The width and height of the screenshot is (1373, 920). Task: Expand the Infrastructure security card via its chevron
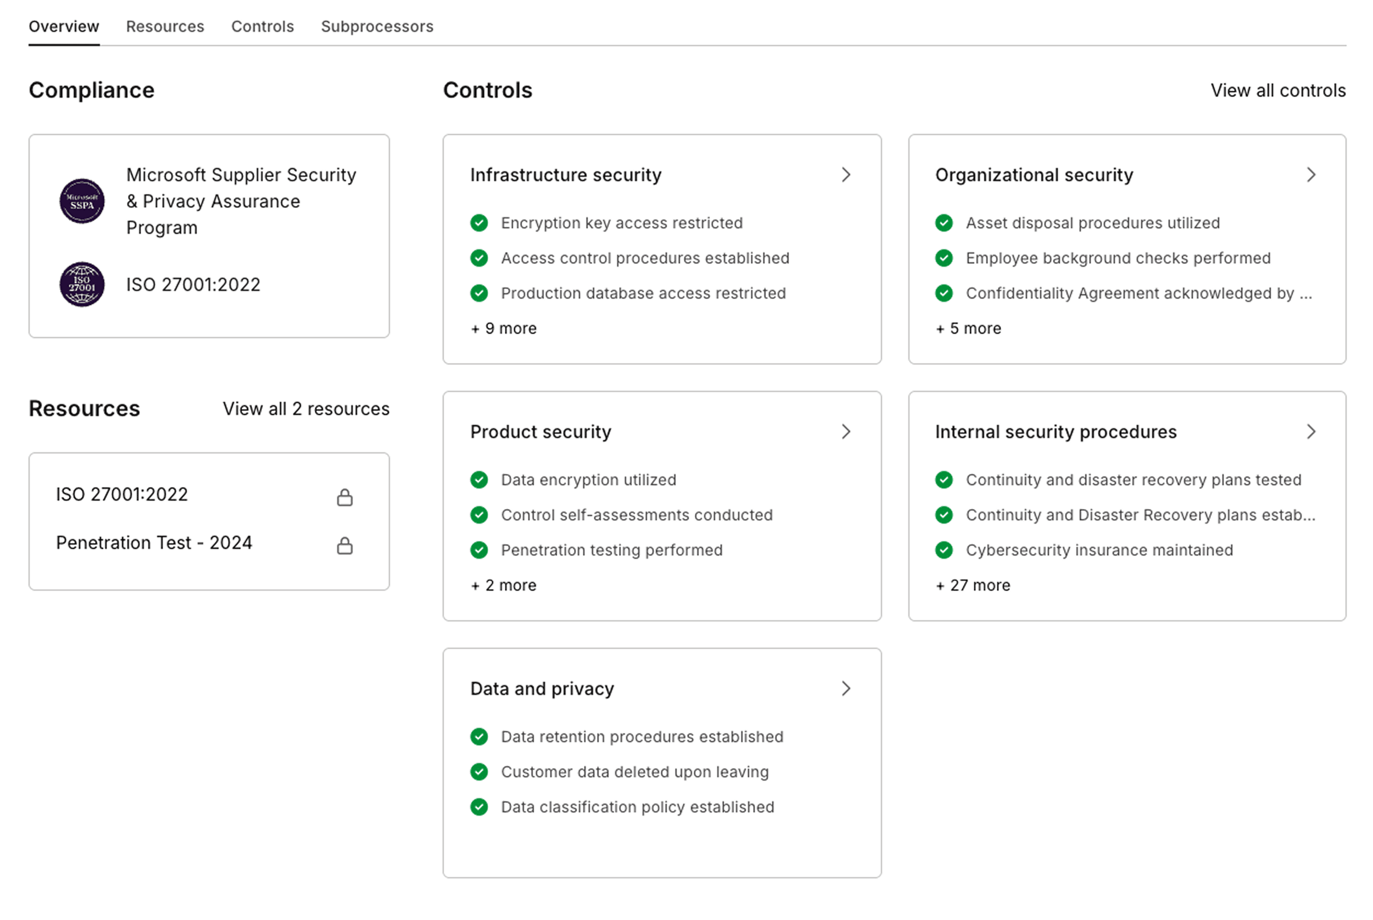(x=846, y=174)
